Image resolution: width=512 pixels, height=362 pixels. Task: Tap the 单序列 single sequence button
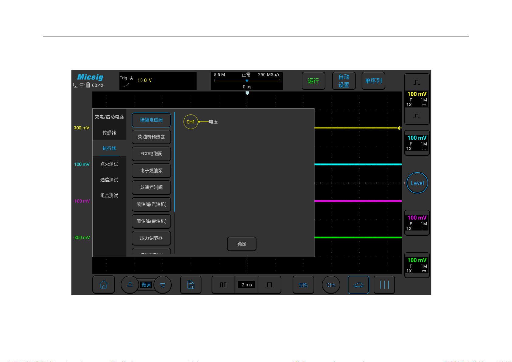(373, 81)
